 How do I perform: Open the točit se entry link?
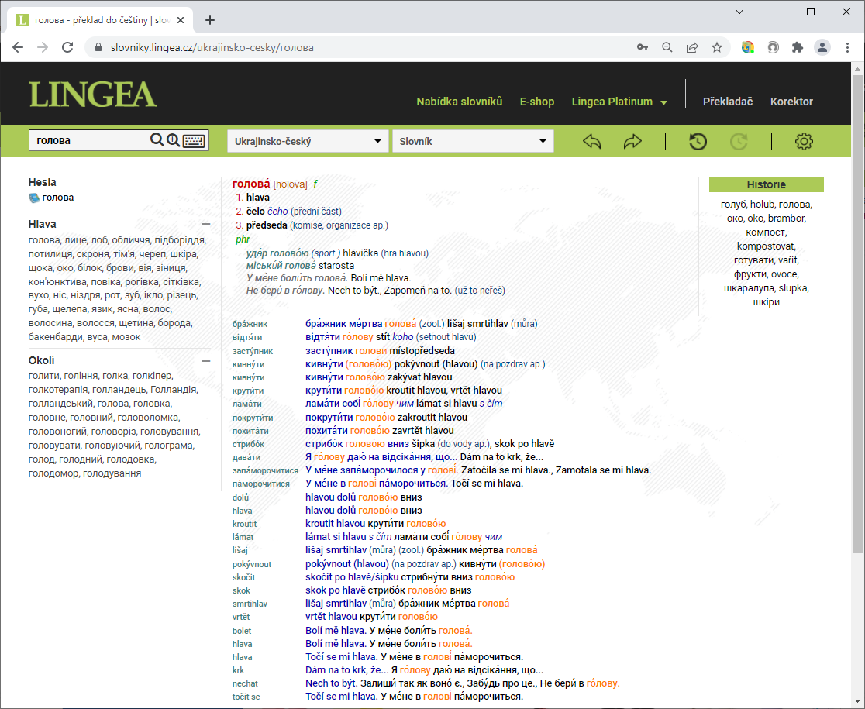246,697
